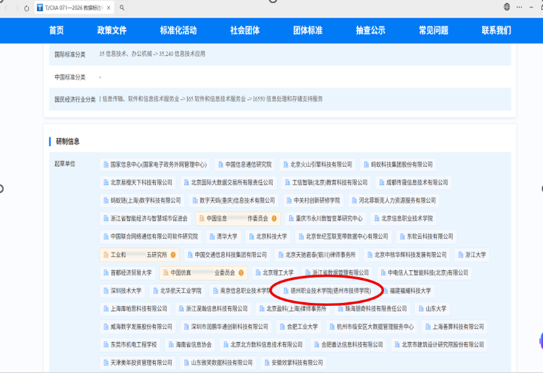Open the 首页 navigation item
Image resolution: width=543 pixels, height=373 pixels.
point(56,30)
